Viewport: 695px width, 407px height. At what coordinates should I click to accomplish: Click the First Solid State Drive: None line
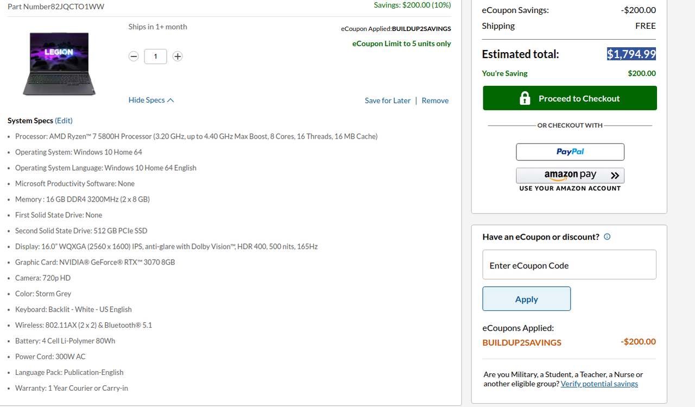59,215
